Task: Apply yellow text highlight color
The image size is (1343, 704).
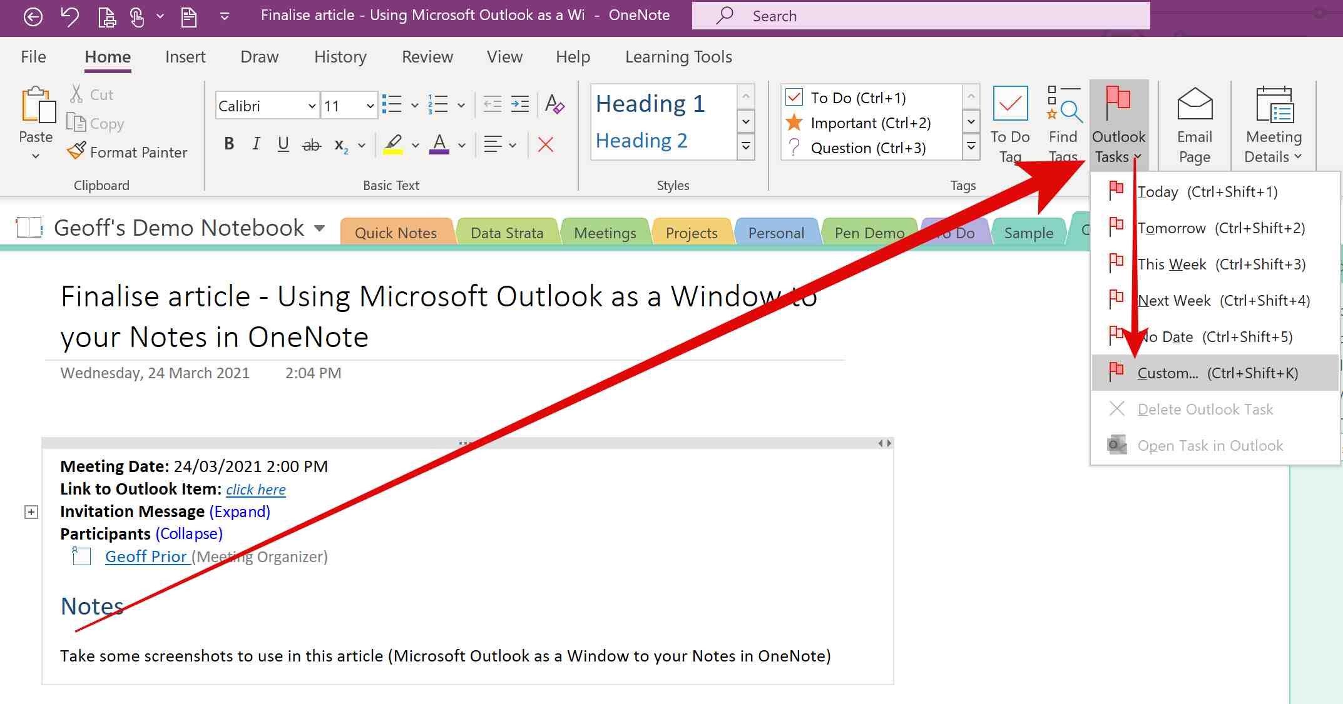Action: tap(393, 144)
